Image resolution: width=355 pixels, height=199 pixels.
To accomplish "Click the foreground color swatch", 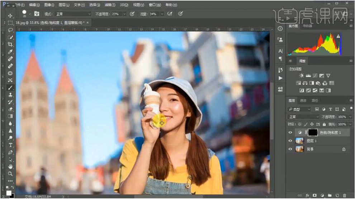I will (x=9, y=193).
